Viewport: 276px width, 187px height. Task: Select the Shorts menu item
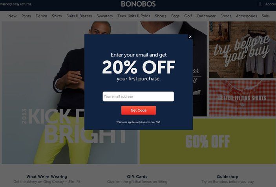coord(161,16)
